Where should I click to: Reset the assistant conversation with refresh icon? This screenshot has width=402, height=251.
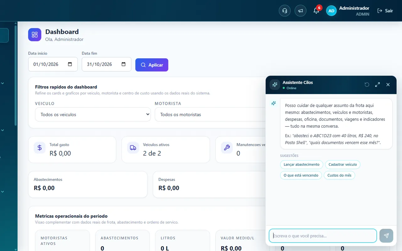pyautogui.click(x=367, y=85)
